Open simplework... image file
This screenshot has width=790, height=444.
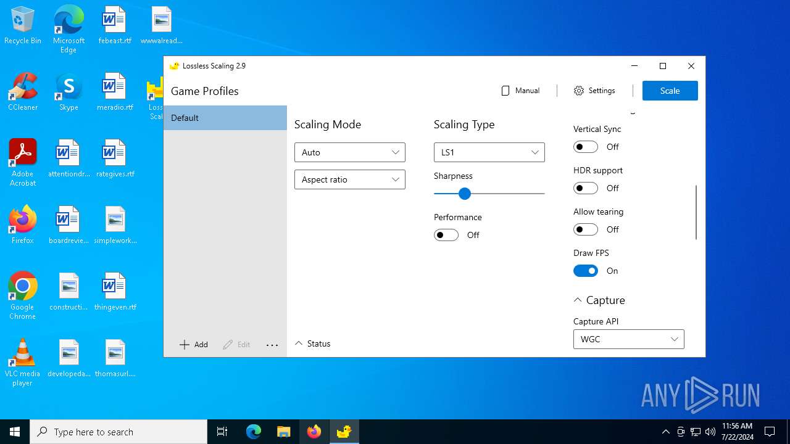tap(115, 226)
